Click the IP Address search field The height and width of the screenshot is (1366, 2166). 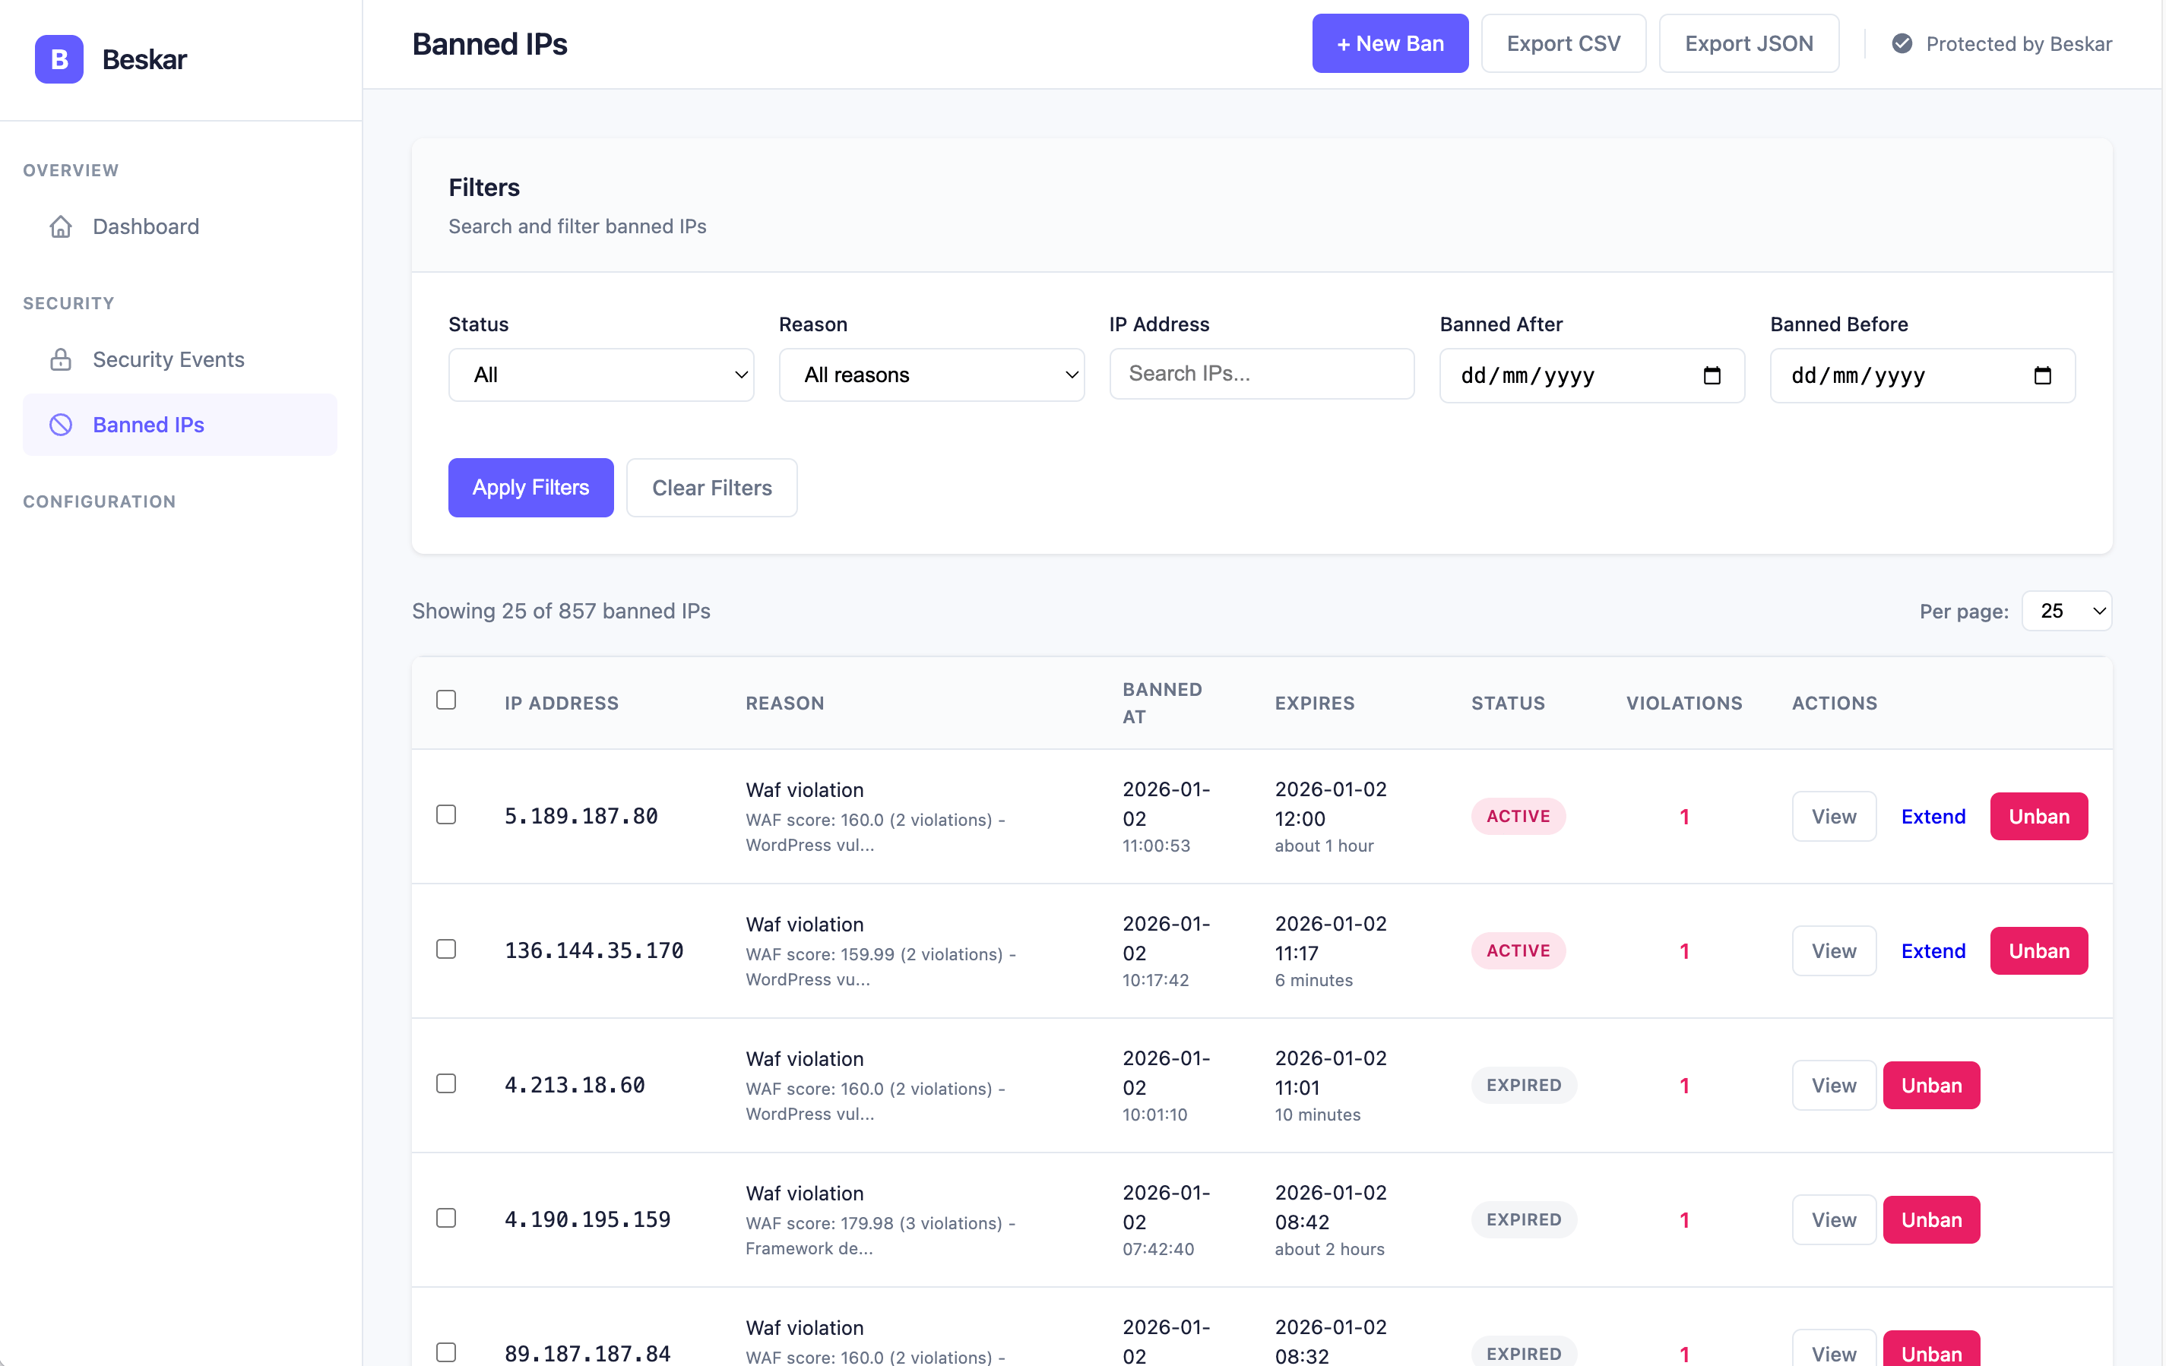pyautogui.click(x=1261, y=373)
